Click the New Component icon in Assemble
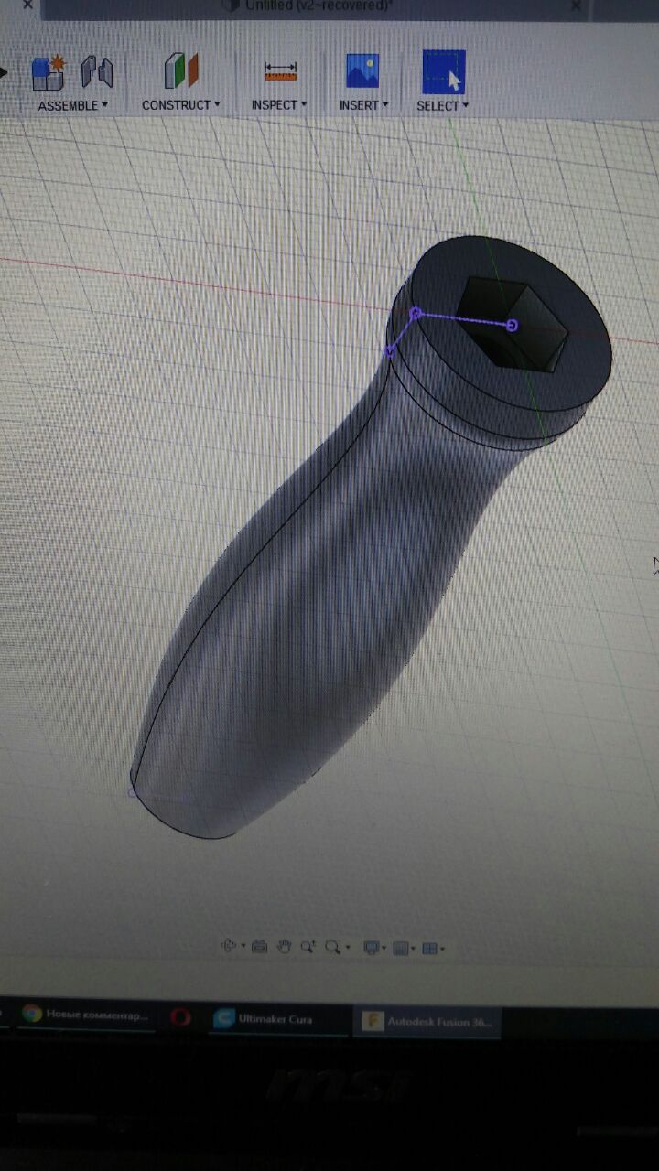This screenshot has height=1171, width=659. (49, 72)
